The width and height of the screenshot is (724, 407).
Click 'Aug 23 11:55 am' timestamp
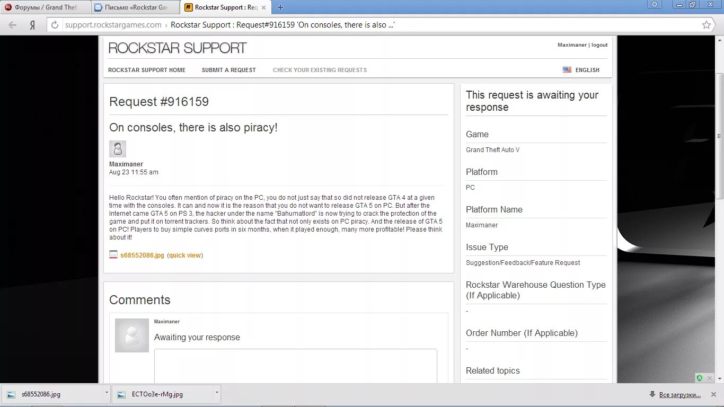point(134,172)
